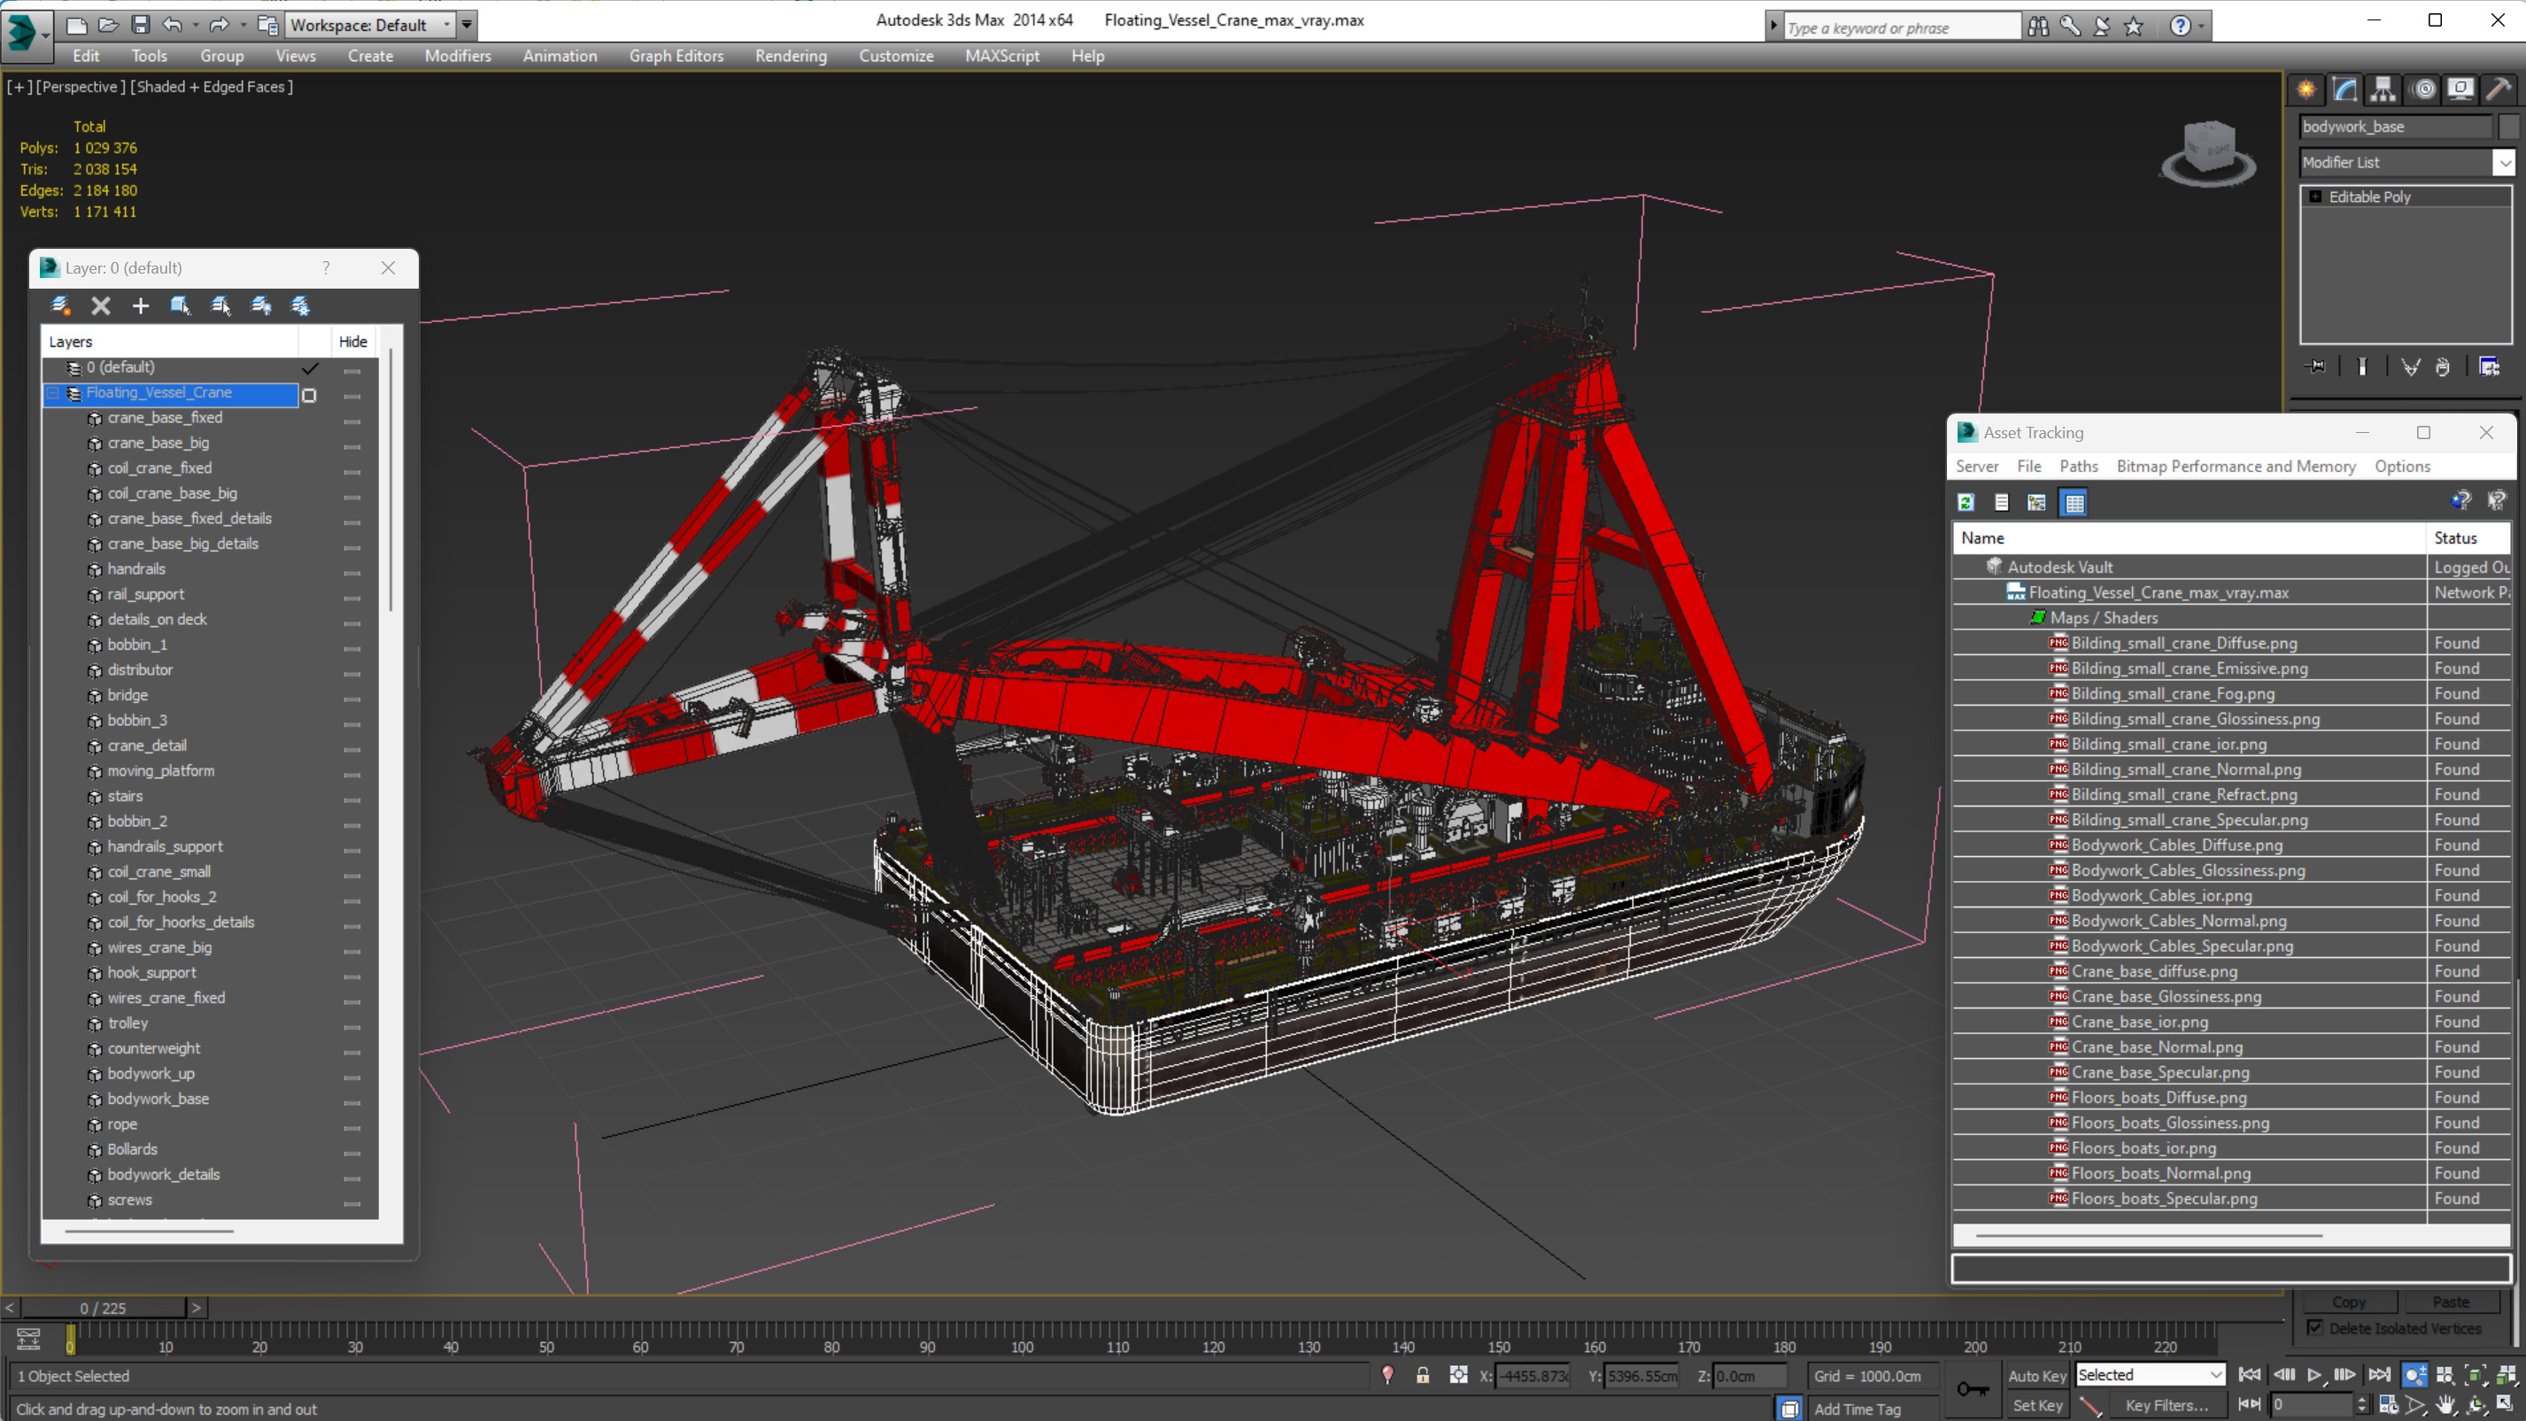Open the Rendering menu
The height and width of the screenshot is (1421, 2526).
(791, 56)
